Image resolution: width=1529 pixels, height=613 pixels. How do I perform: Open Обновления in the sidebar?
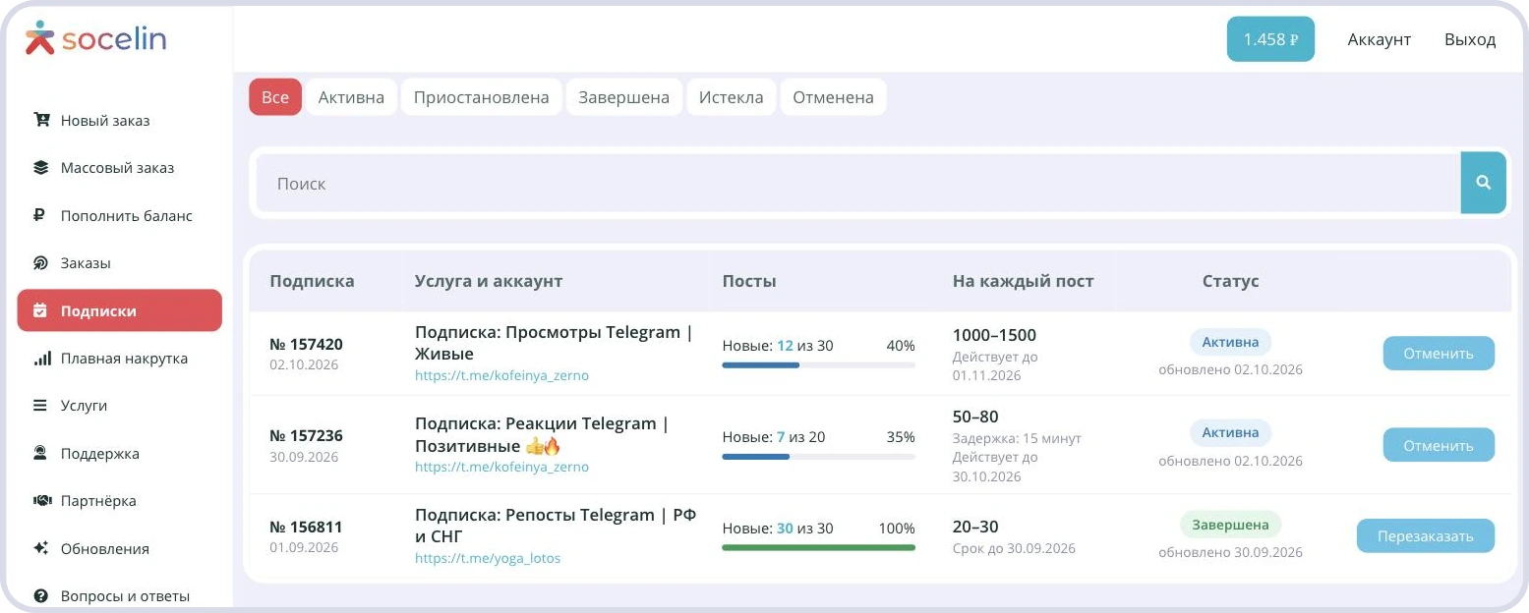(120, 549)
